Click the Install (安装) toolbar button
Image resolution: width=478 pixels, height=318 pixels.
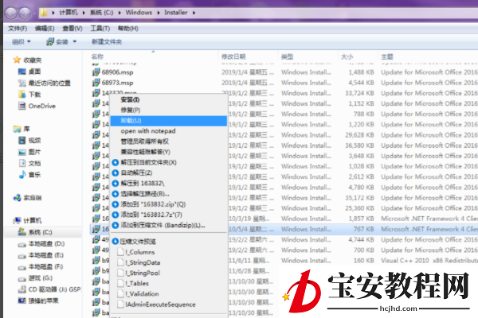click(57, 41)
